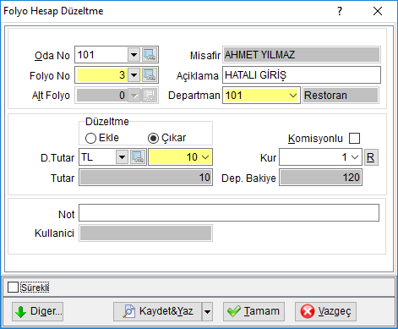Click the Oda No field showing 101
Viewport: 398px width, 329px height.
pyautogui.click(x=102, y=55)
